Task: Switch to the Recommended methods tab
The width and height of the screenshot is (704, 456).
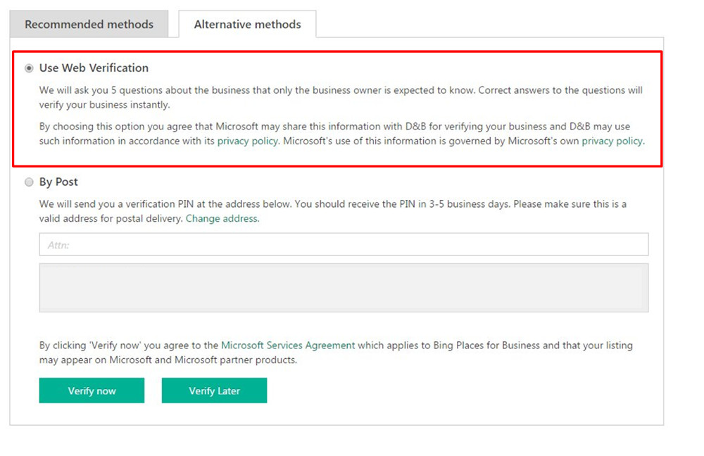Action: tap(89, 24)
